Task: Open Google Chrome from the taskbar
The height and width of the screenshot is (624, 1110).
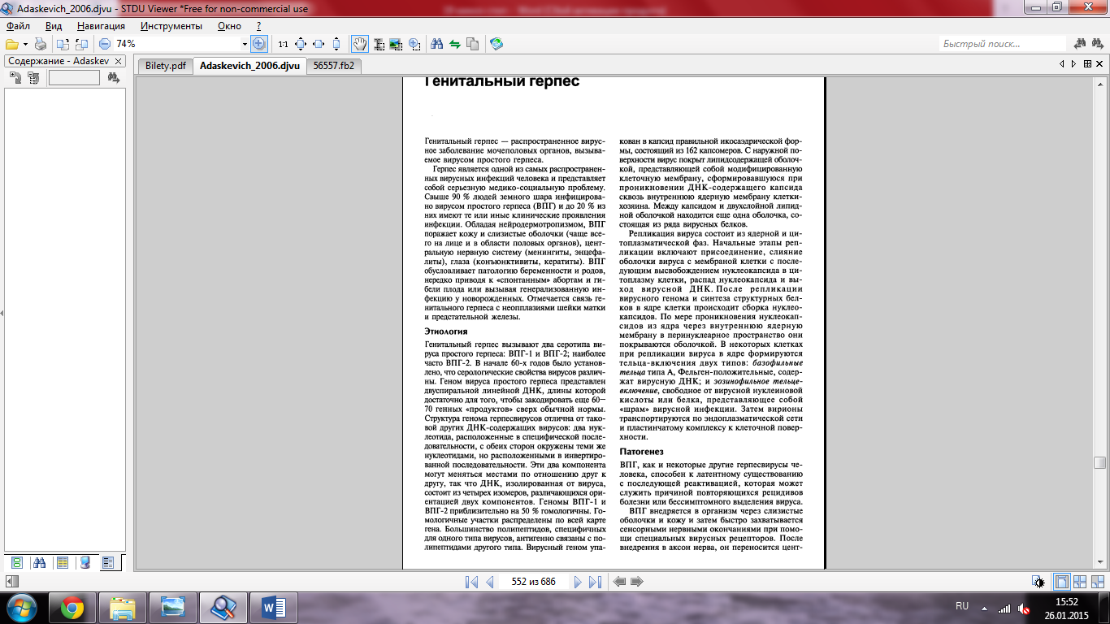Action: pos(72,607)
